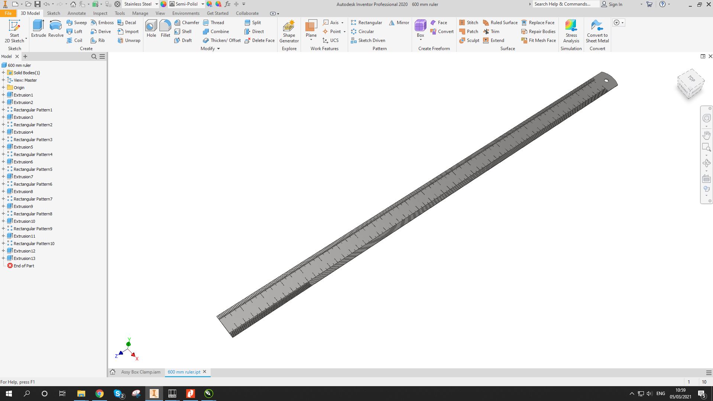Choose the Loft feature
This screenshot has width=713, height=401.
74,32
